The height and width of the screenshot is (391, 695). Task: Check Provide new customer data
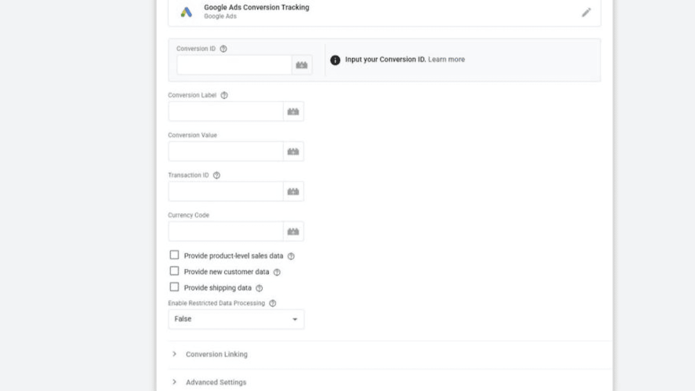(x=174, y=271)
